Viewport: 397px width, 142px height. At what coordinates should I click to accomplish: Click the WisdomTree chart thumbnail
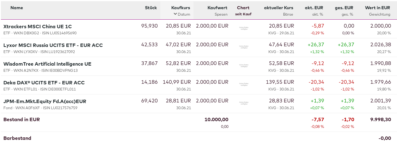(x=244, y=66)
